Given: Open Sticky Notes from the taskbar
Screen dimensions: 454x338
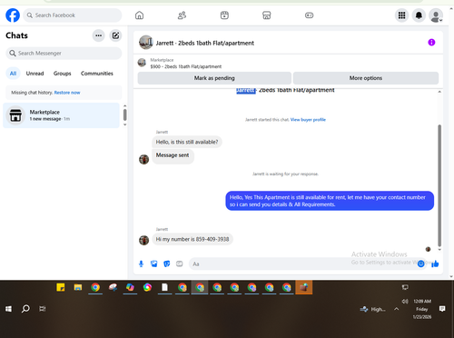Looking at the screenshot, I should point(61,287).
